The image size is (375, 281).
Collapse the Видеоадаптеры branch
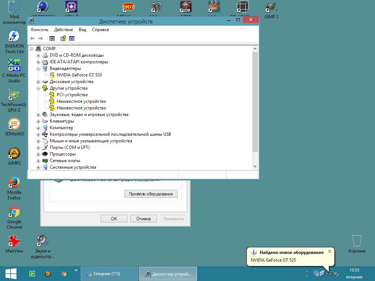tap(38, 69)
